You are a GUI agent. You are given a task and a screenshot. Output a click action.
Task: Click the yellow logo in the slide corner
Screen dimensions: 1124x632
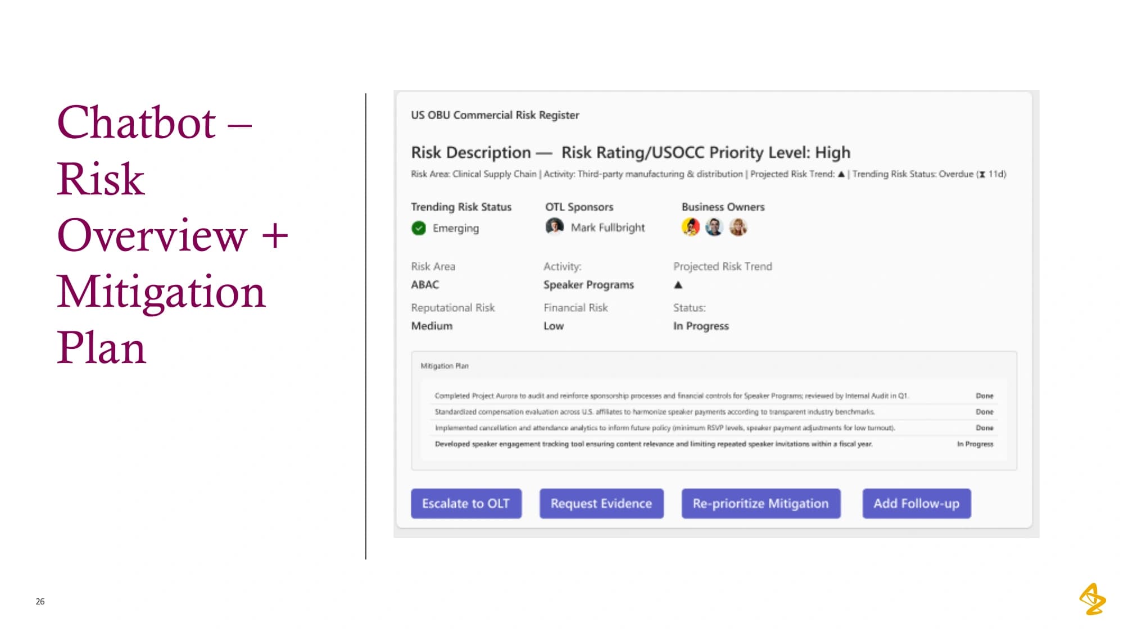click(x=1093, y=599)
